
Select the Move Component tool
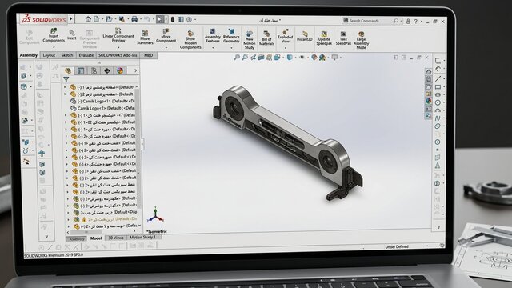click(x=166, y=35)
